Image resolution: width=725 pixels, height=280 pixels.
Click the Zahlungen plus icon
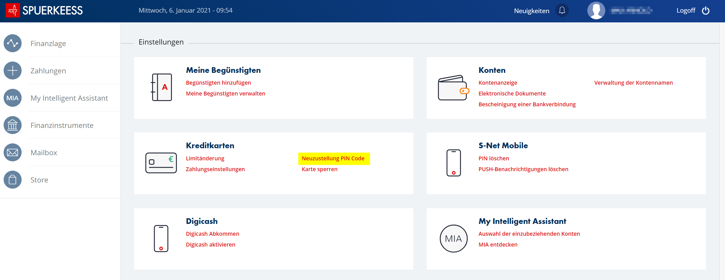point(12,71)
